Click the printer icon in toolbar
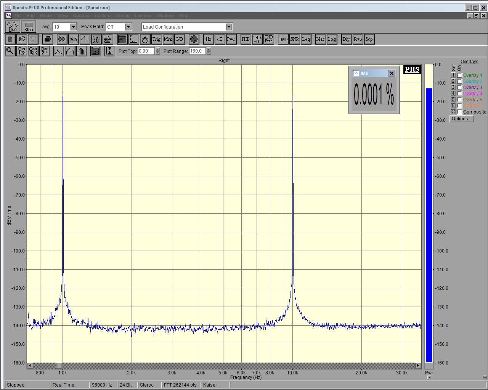The image size is (488, 390). pyautogui.click(x=47, y=39)
